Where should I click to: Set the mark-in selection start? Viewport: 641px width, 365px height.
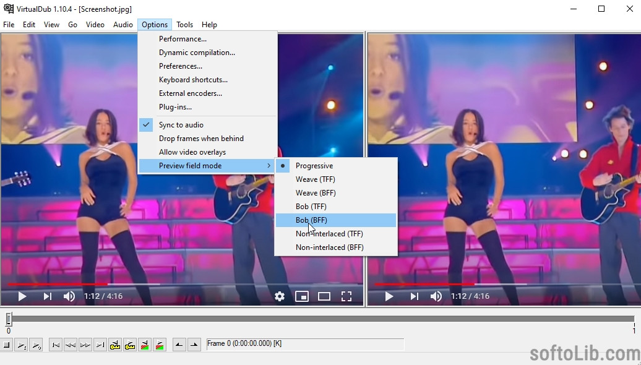point(179,345)
